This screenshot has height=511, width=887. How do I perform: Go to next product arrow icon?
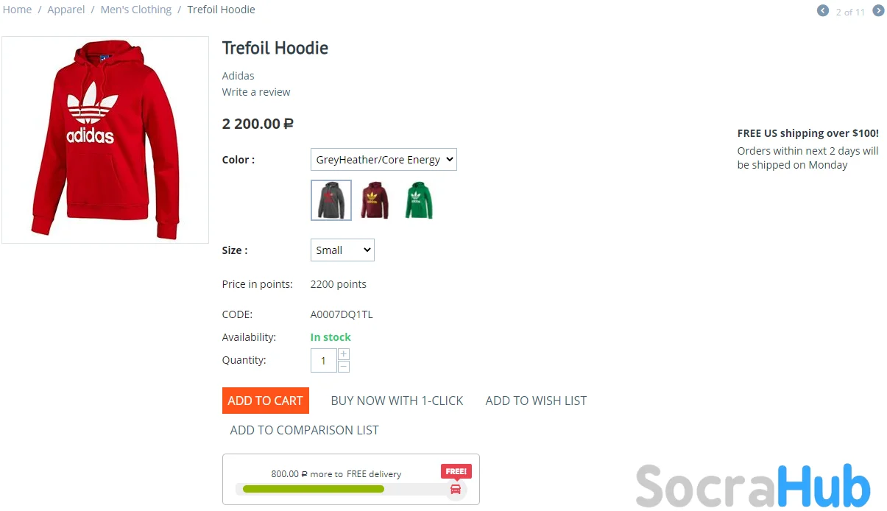[878, 10]
